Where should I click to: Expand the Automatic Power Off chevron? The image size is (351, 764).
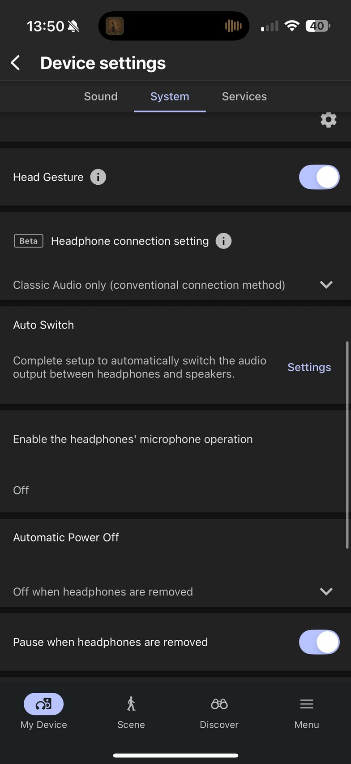click(x=326, y=591)
